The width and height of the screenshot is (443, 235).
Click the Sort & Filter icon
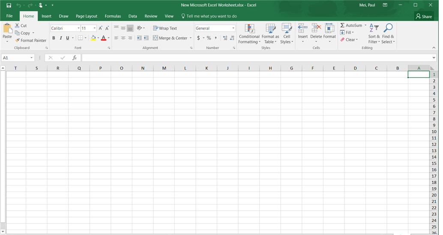point(374,28)
